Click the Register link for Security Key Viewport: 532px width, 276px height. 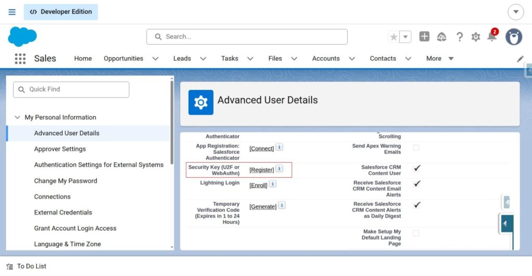pos(262,170)
